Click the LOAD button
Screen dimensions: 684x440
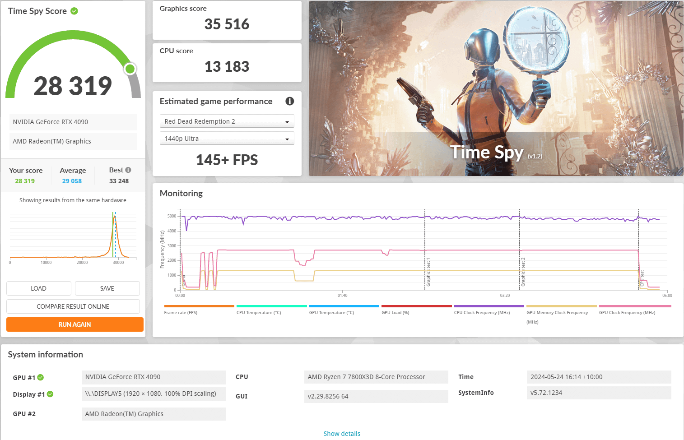click(39, 288)
